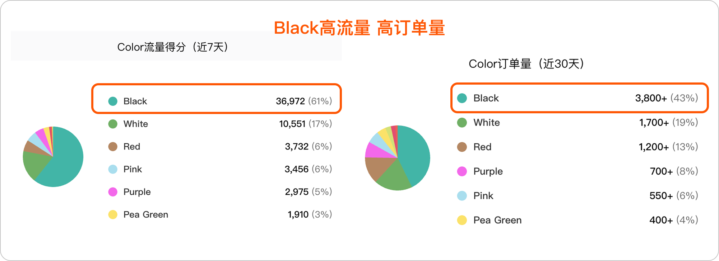Click the Pea Green dot in orders chart
The height and width of the screenshot is (261, 719).
tap(462, 220)
